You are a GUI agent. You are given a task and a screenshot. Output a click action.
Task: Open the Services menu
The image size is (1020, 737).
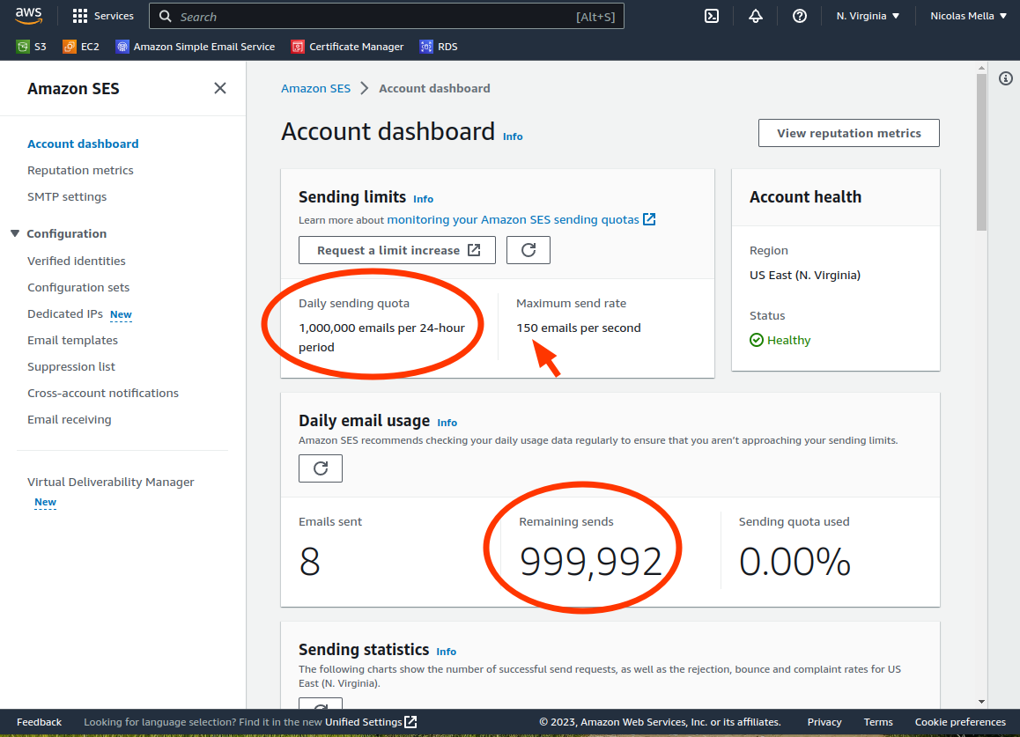[x=103, y=16]
